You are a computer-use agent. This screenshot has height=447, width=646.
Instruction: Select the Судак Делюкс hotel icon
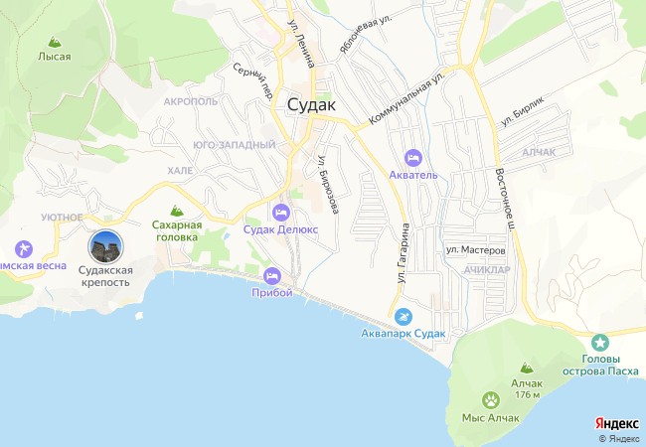tap(281, 213)
